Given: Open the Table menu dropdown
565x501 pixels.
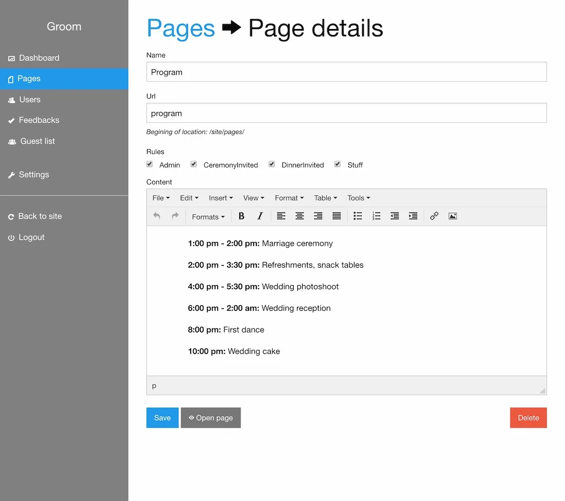Looking at the screenshot, I should pyautogui.click(x=325, y=198).
